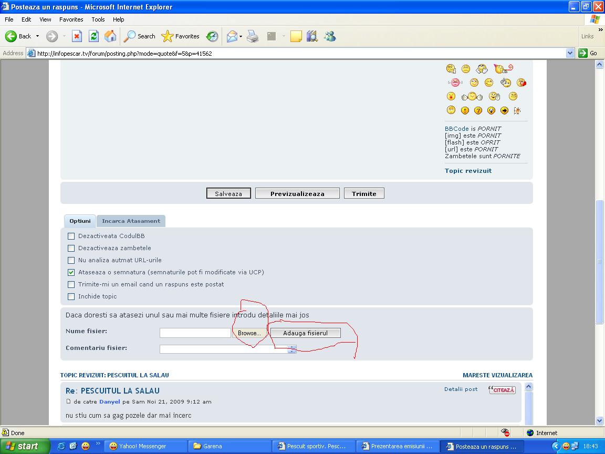
Task: Click the Print toolbar icon
Action: [253, 36]
